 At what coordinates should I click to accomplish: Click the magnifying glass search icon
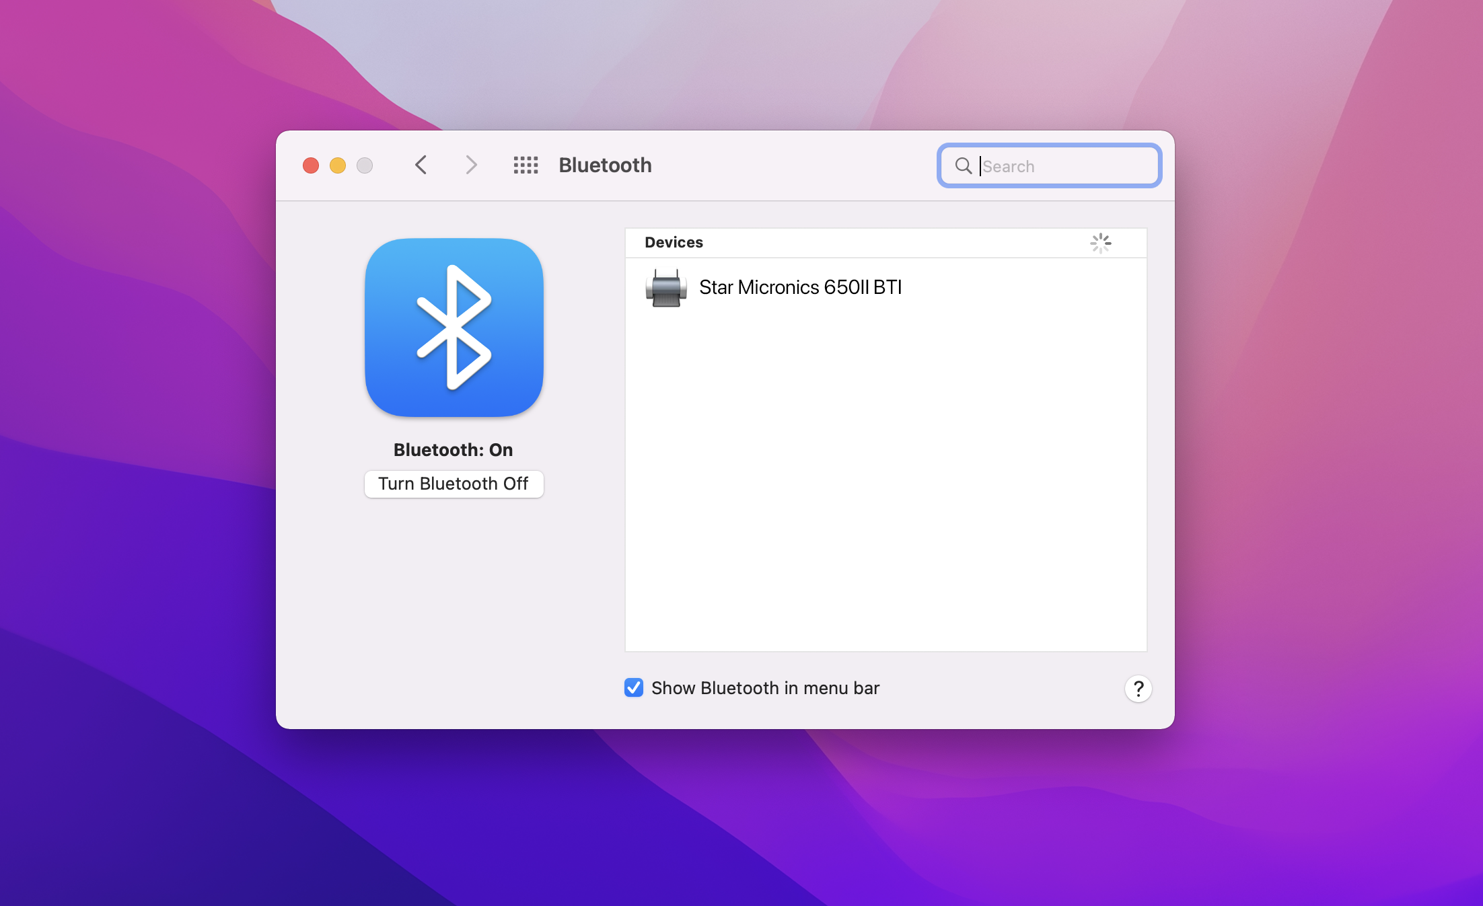pyautogui.click(x=963, y=165)
